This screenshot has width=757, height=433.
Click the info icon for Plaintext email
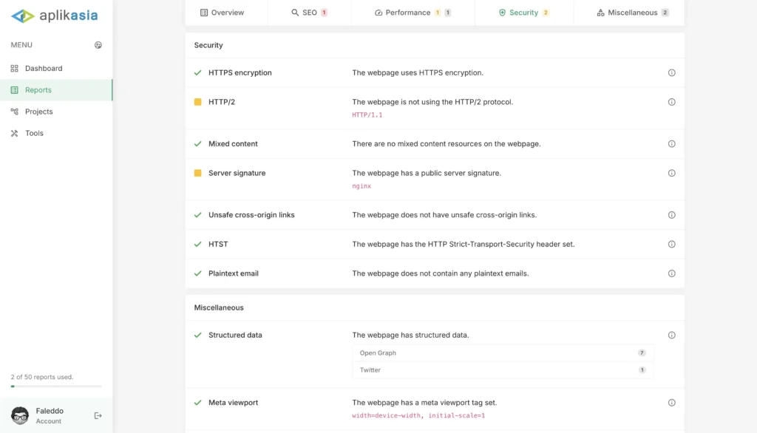click(671, 273)
